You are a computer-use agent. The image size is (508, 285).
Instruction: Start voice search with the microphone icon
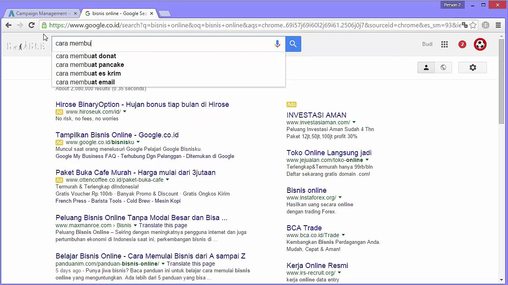coord(277,44)
